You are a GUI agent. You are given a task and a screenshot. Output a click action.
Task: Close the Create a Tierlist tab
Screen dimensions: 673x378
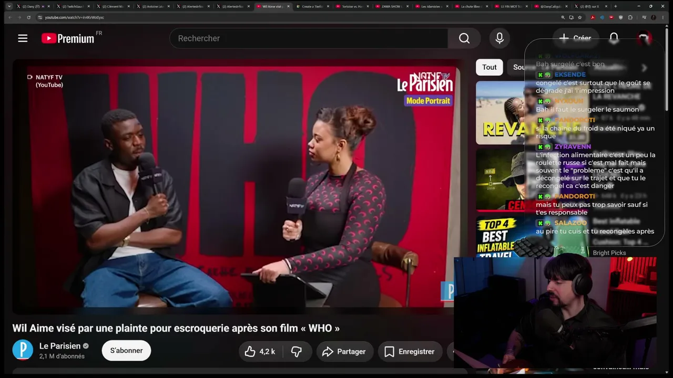pyautogui.click(x=328, y=6)
